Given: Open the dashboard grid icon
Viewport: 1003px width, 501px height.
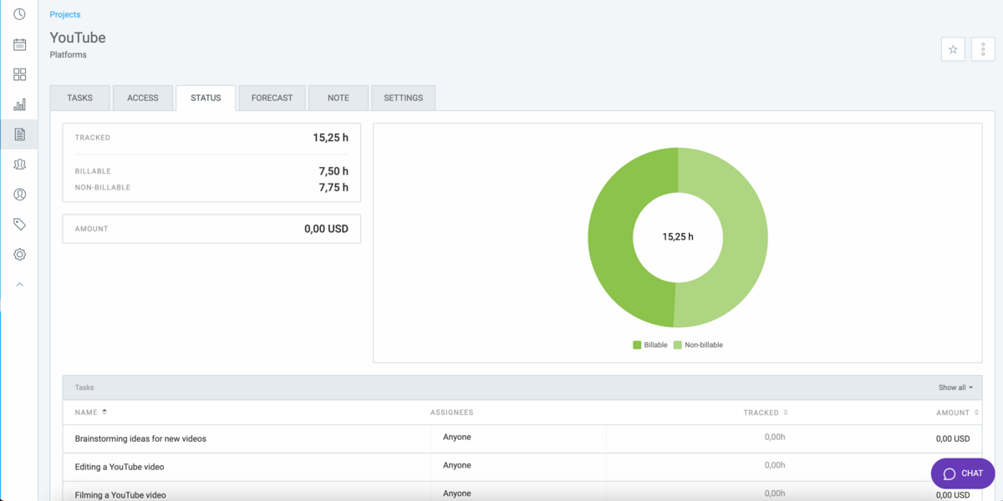Looking at the screenshot, I should pos(19,74).
